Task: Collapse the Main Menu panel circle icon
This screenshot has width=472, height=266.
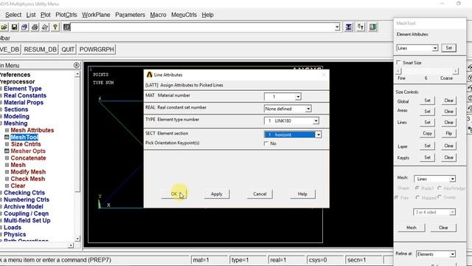Action: [x=77, y=65]
